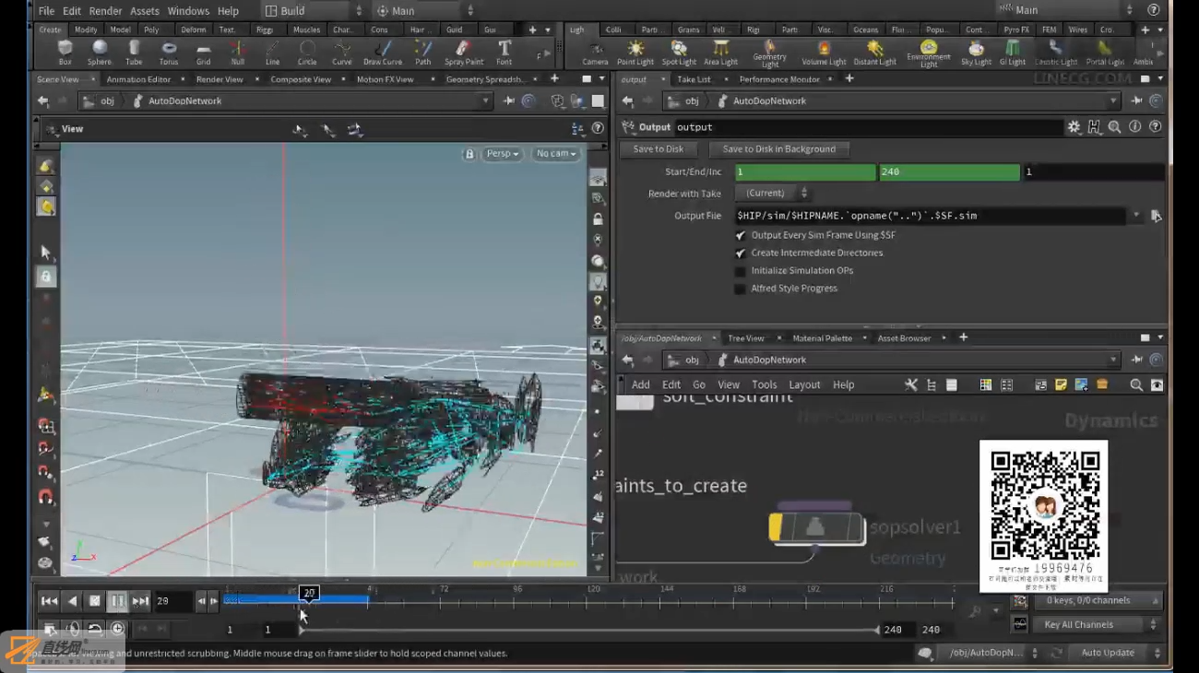Viewport: 1199px width, 673px height.
Task: Toggle Create Intermediate Directories checkbox
Action: tap(740, 253)
